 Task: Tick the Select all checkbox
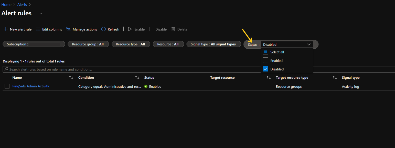tap(265, 52)
